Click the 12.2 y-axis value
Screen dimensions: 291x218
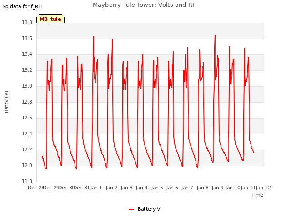[27, 150]
